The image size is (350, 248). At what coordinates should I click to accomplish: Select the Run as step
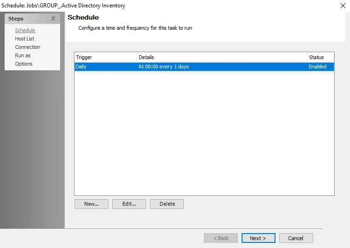23,55
